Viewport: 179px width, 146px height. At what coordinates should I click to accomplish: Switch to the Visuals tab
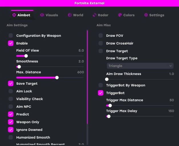tap(49, 15)
